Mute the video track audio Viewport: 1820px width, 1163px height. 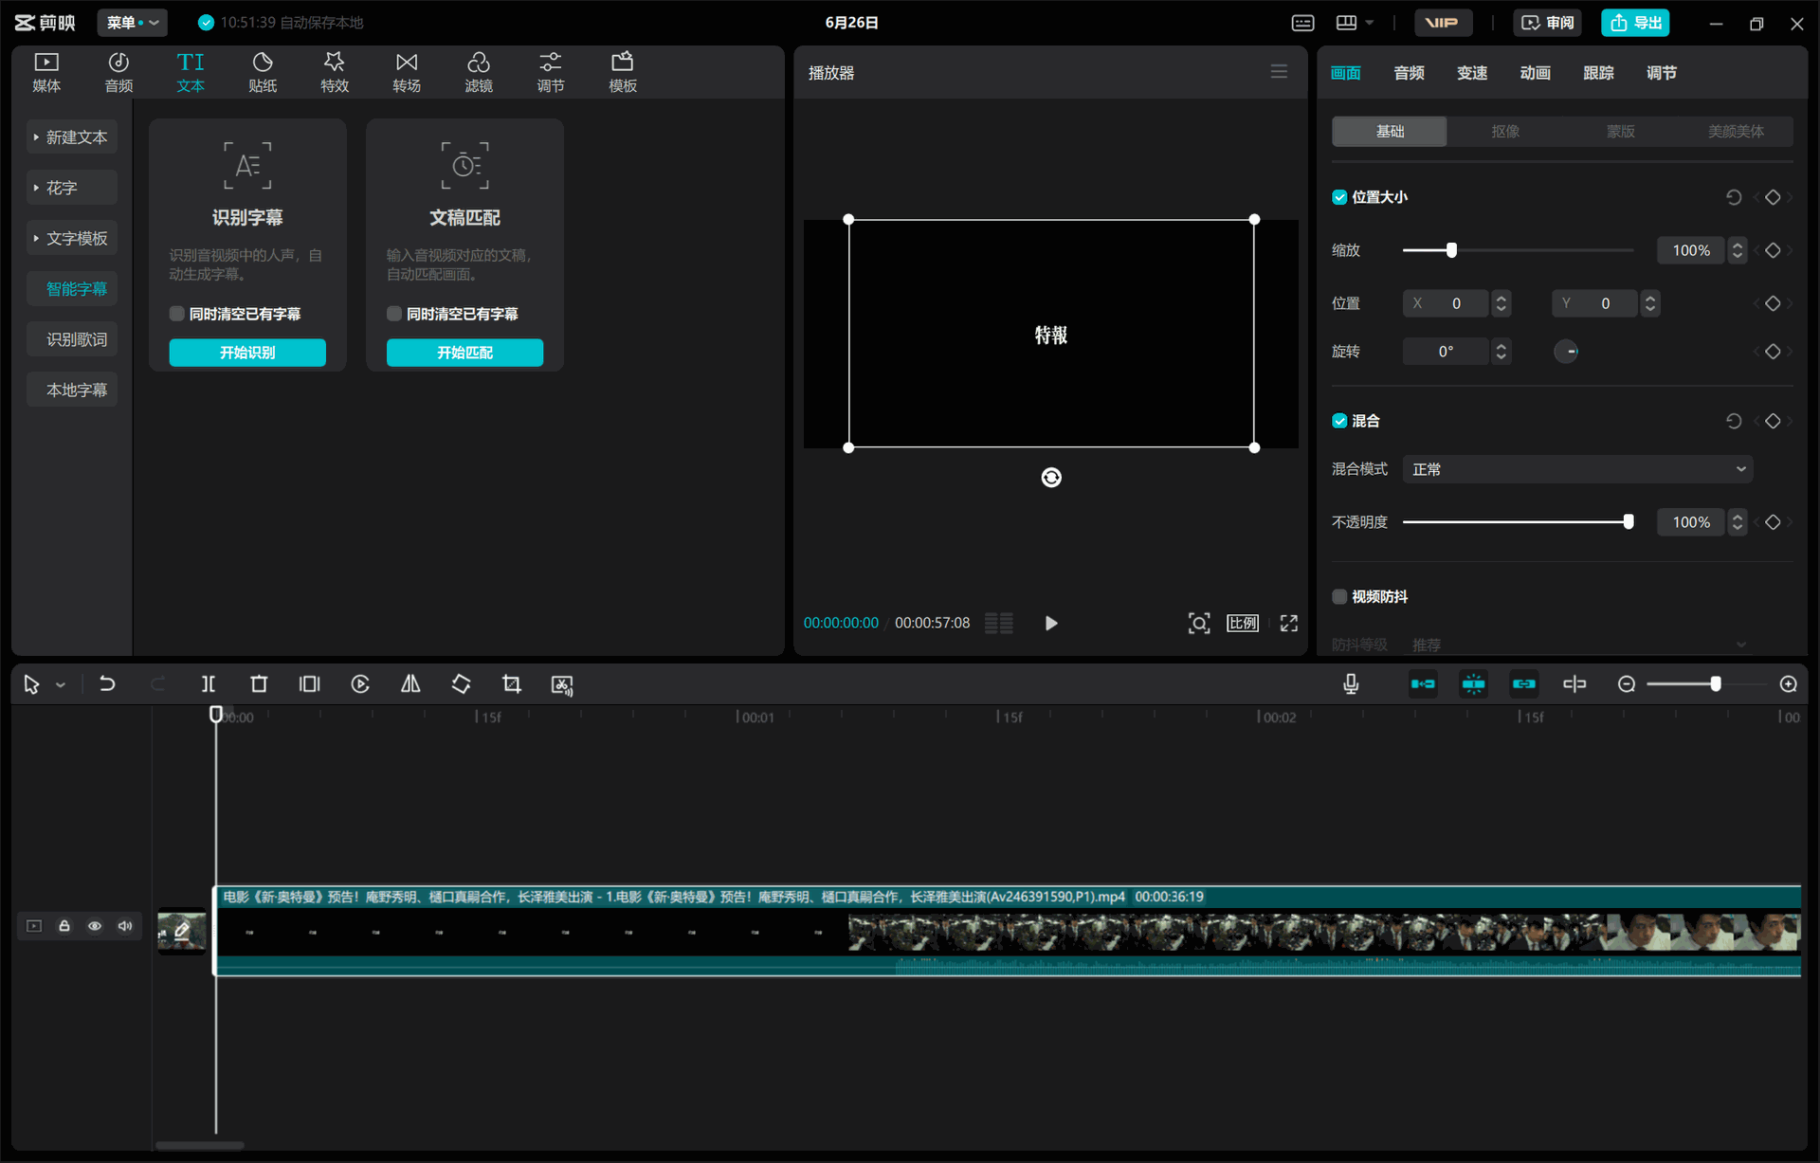[x=125, y=926]
